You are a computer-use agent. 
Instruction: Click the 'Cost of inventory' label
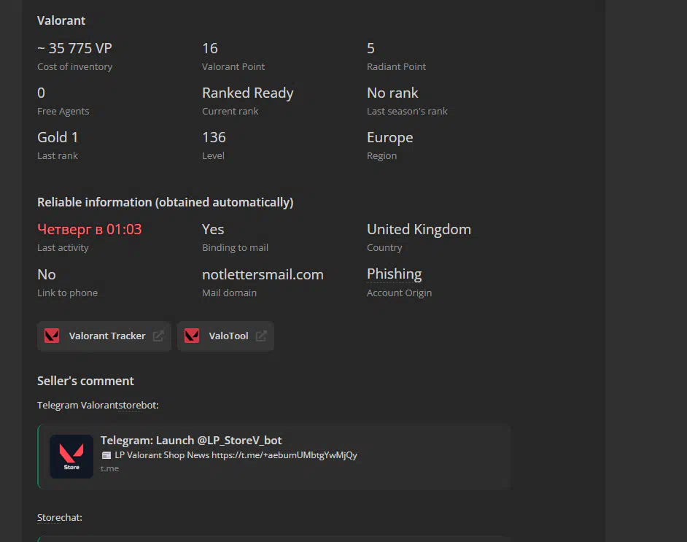(x=75, y=66)
